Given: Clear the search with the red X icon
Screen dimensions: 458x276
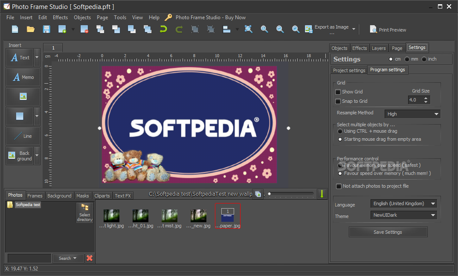Looking at the screenshot, I should click(x=90, y=258).
